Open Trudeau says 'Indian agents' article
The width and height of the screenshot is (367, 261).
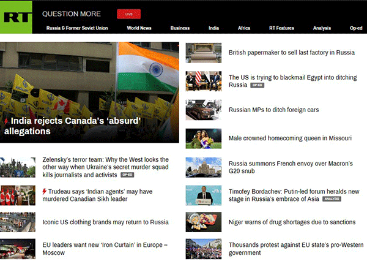[x=97, y=195]
